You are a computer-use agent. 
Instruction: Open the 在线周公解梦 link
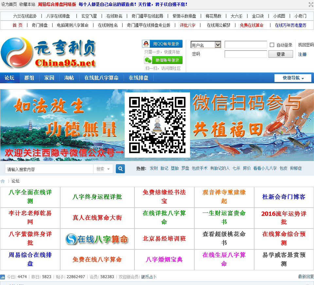coord(219,25)
